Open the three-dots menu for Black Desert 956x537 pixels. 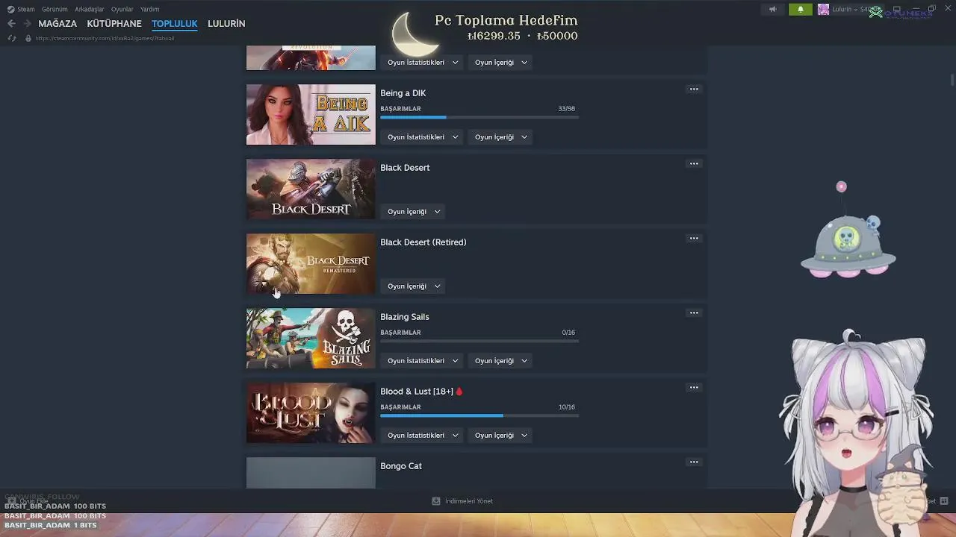[694, 164]
